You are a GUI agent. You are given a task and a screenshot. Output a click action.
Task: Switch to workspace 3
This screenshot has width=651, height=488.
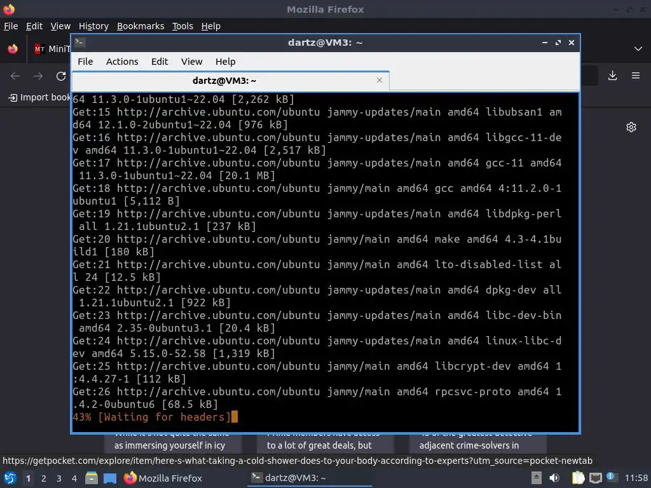coord(59,478)
